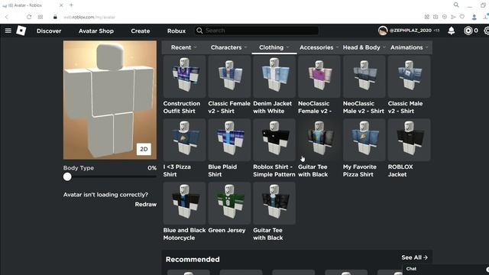The width and height of the screenshot is (489, 275).
Task: Click the browser address bar URL
Action: coord(89,17)
